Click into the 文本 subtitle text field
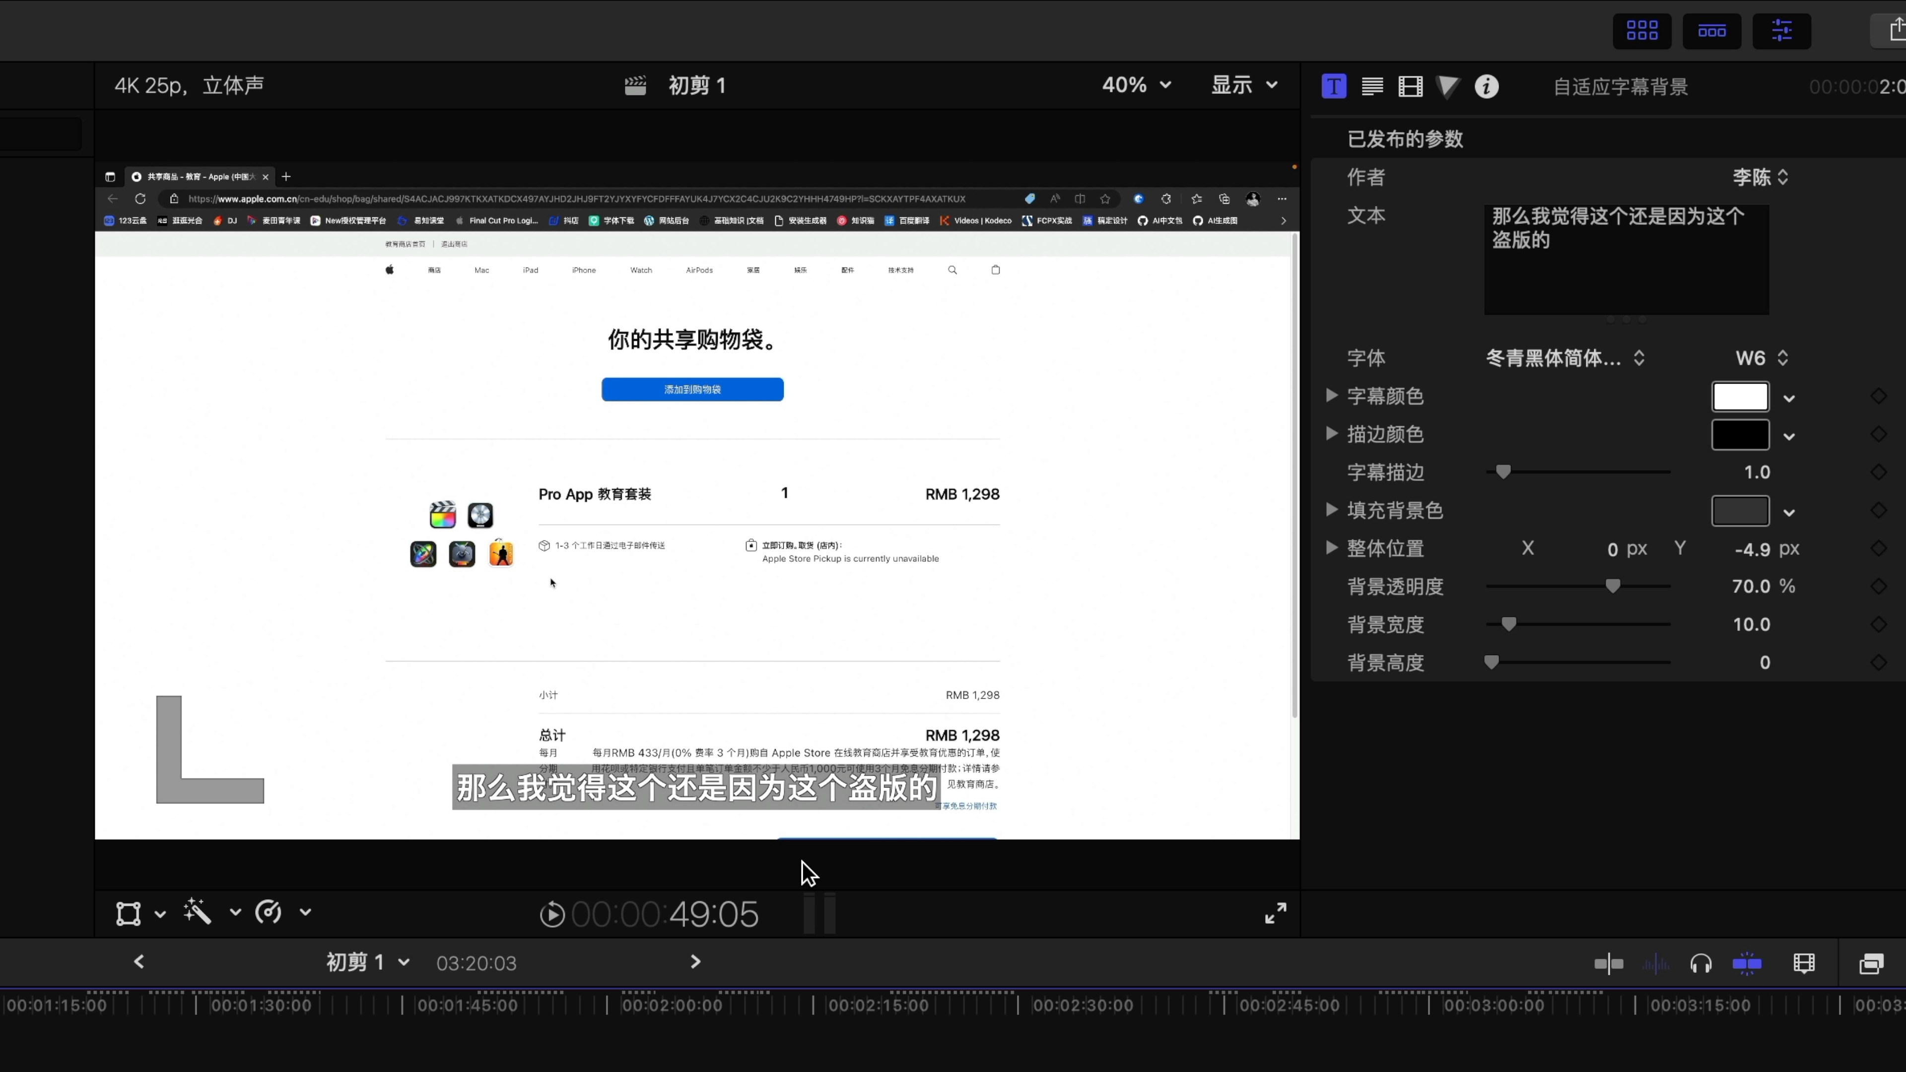 pyautogui.click(x=1627, y=260)
